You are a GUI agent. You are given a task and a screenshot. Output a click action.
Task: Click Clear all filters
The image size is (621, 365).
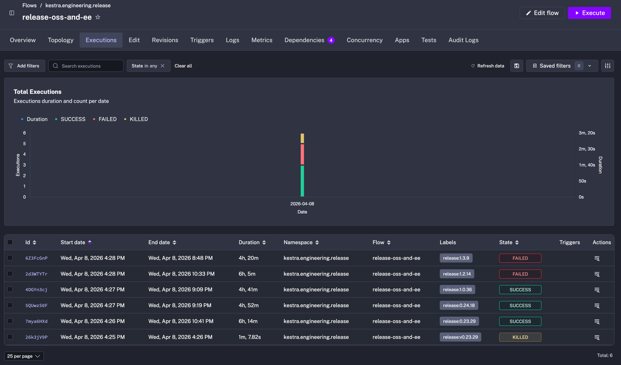click(x=183, y=66)
